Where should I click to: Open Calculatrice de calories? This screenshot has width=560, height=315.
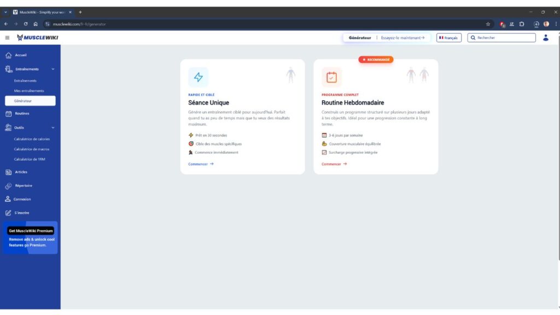click(x=32, y=139)
